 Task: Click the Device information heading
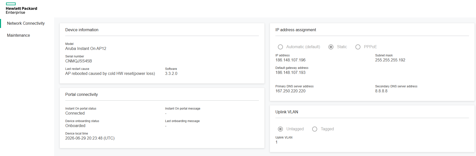82,30
